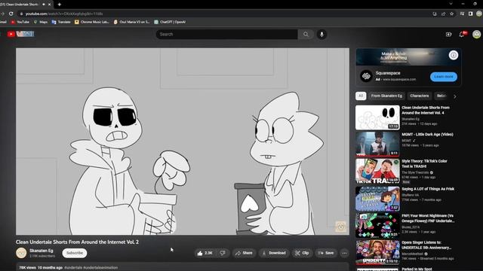Click the share page icon in address bar
Screen dimensions: 483x271
(443, 14)
